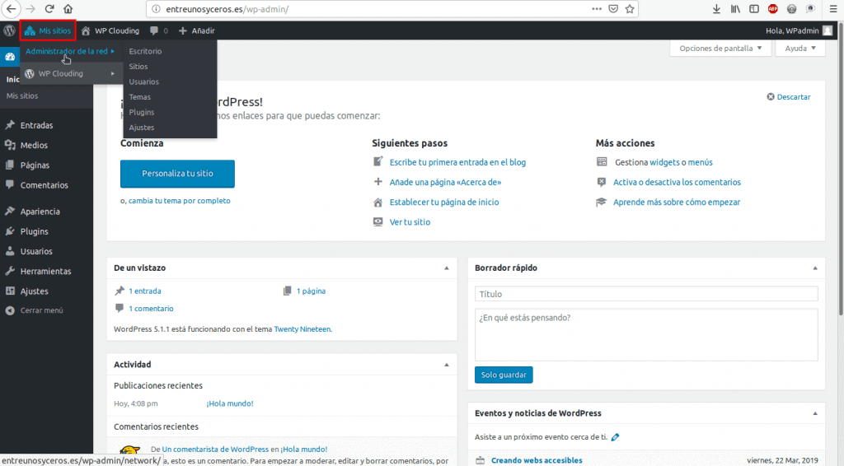The image size is (844, 466).
Task: Open Herramientas in the sidebar
Action: click(46, 271)
